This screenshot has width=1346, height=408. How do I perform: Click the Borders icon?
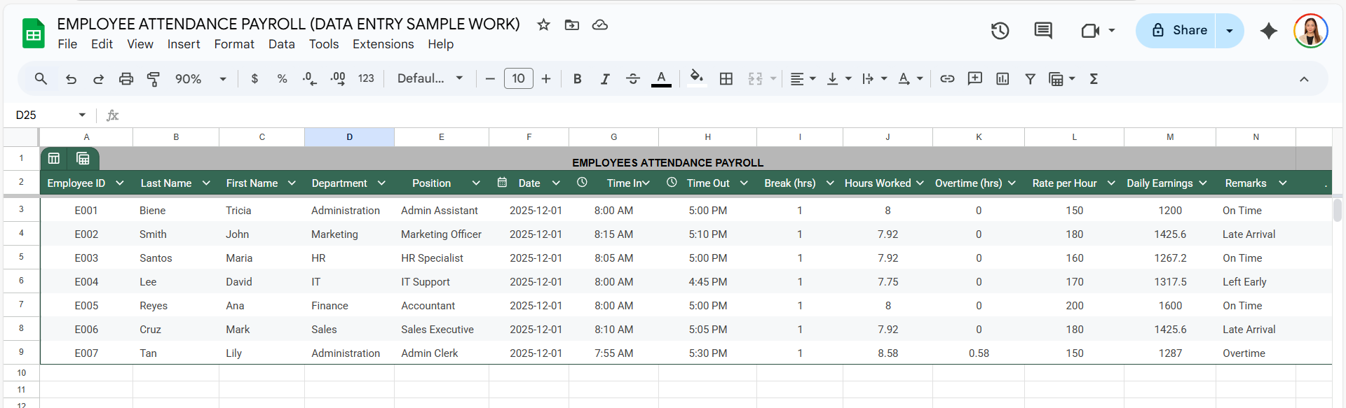click(x=726, y=79)
